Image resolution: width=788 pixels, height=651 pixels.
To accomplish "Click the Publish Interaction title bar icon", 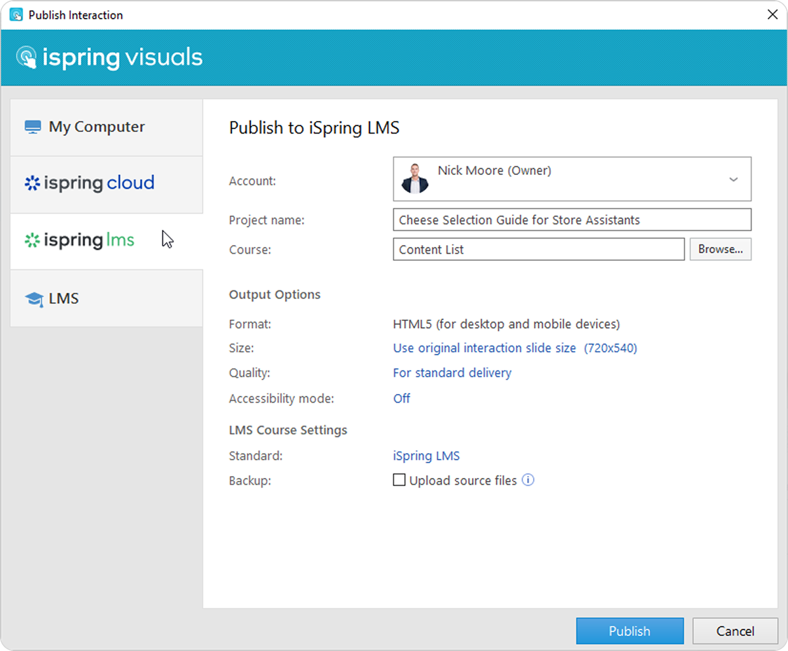I will coord(16,15).
